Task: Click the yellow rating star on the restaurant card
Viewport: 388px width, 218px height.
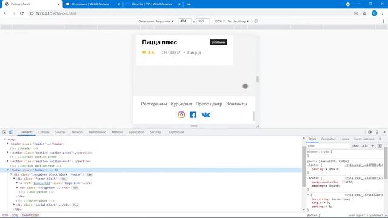Action: point(144,52)
